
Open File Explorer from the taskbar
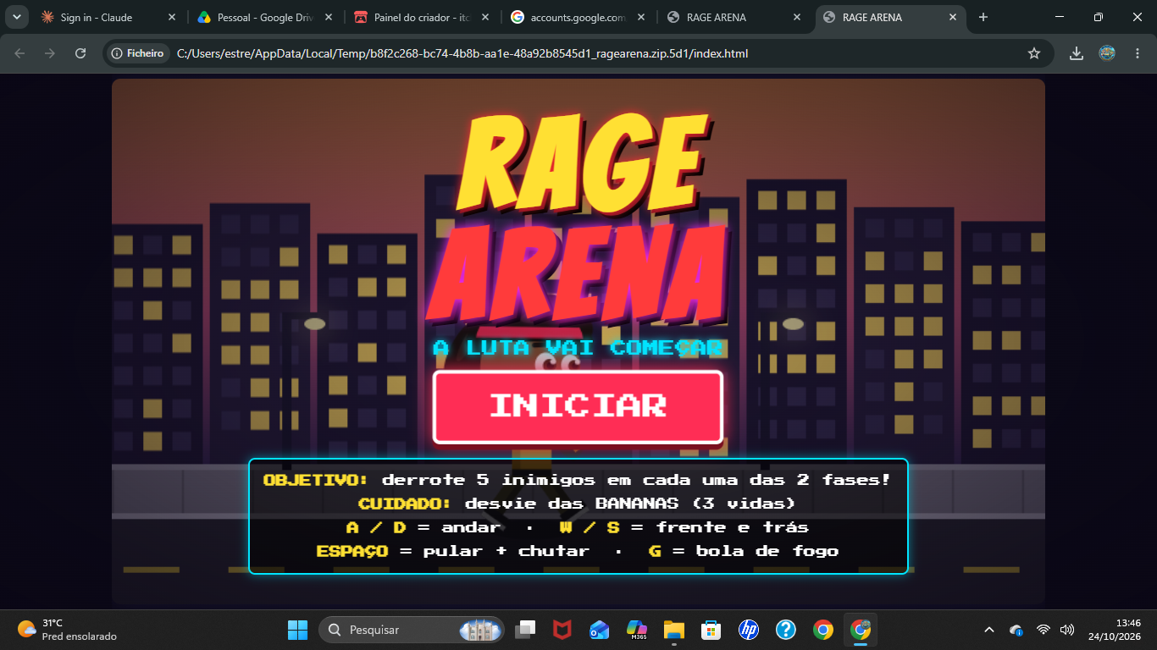coord(674,630)
